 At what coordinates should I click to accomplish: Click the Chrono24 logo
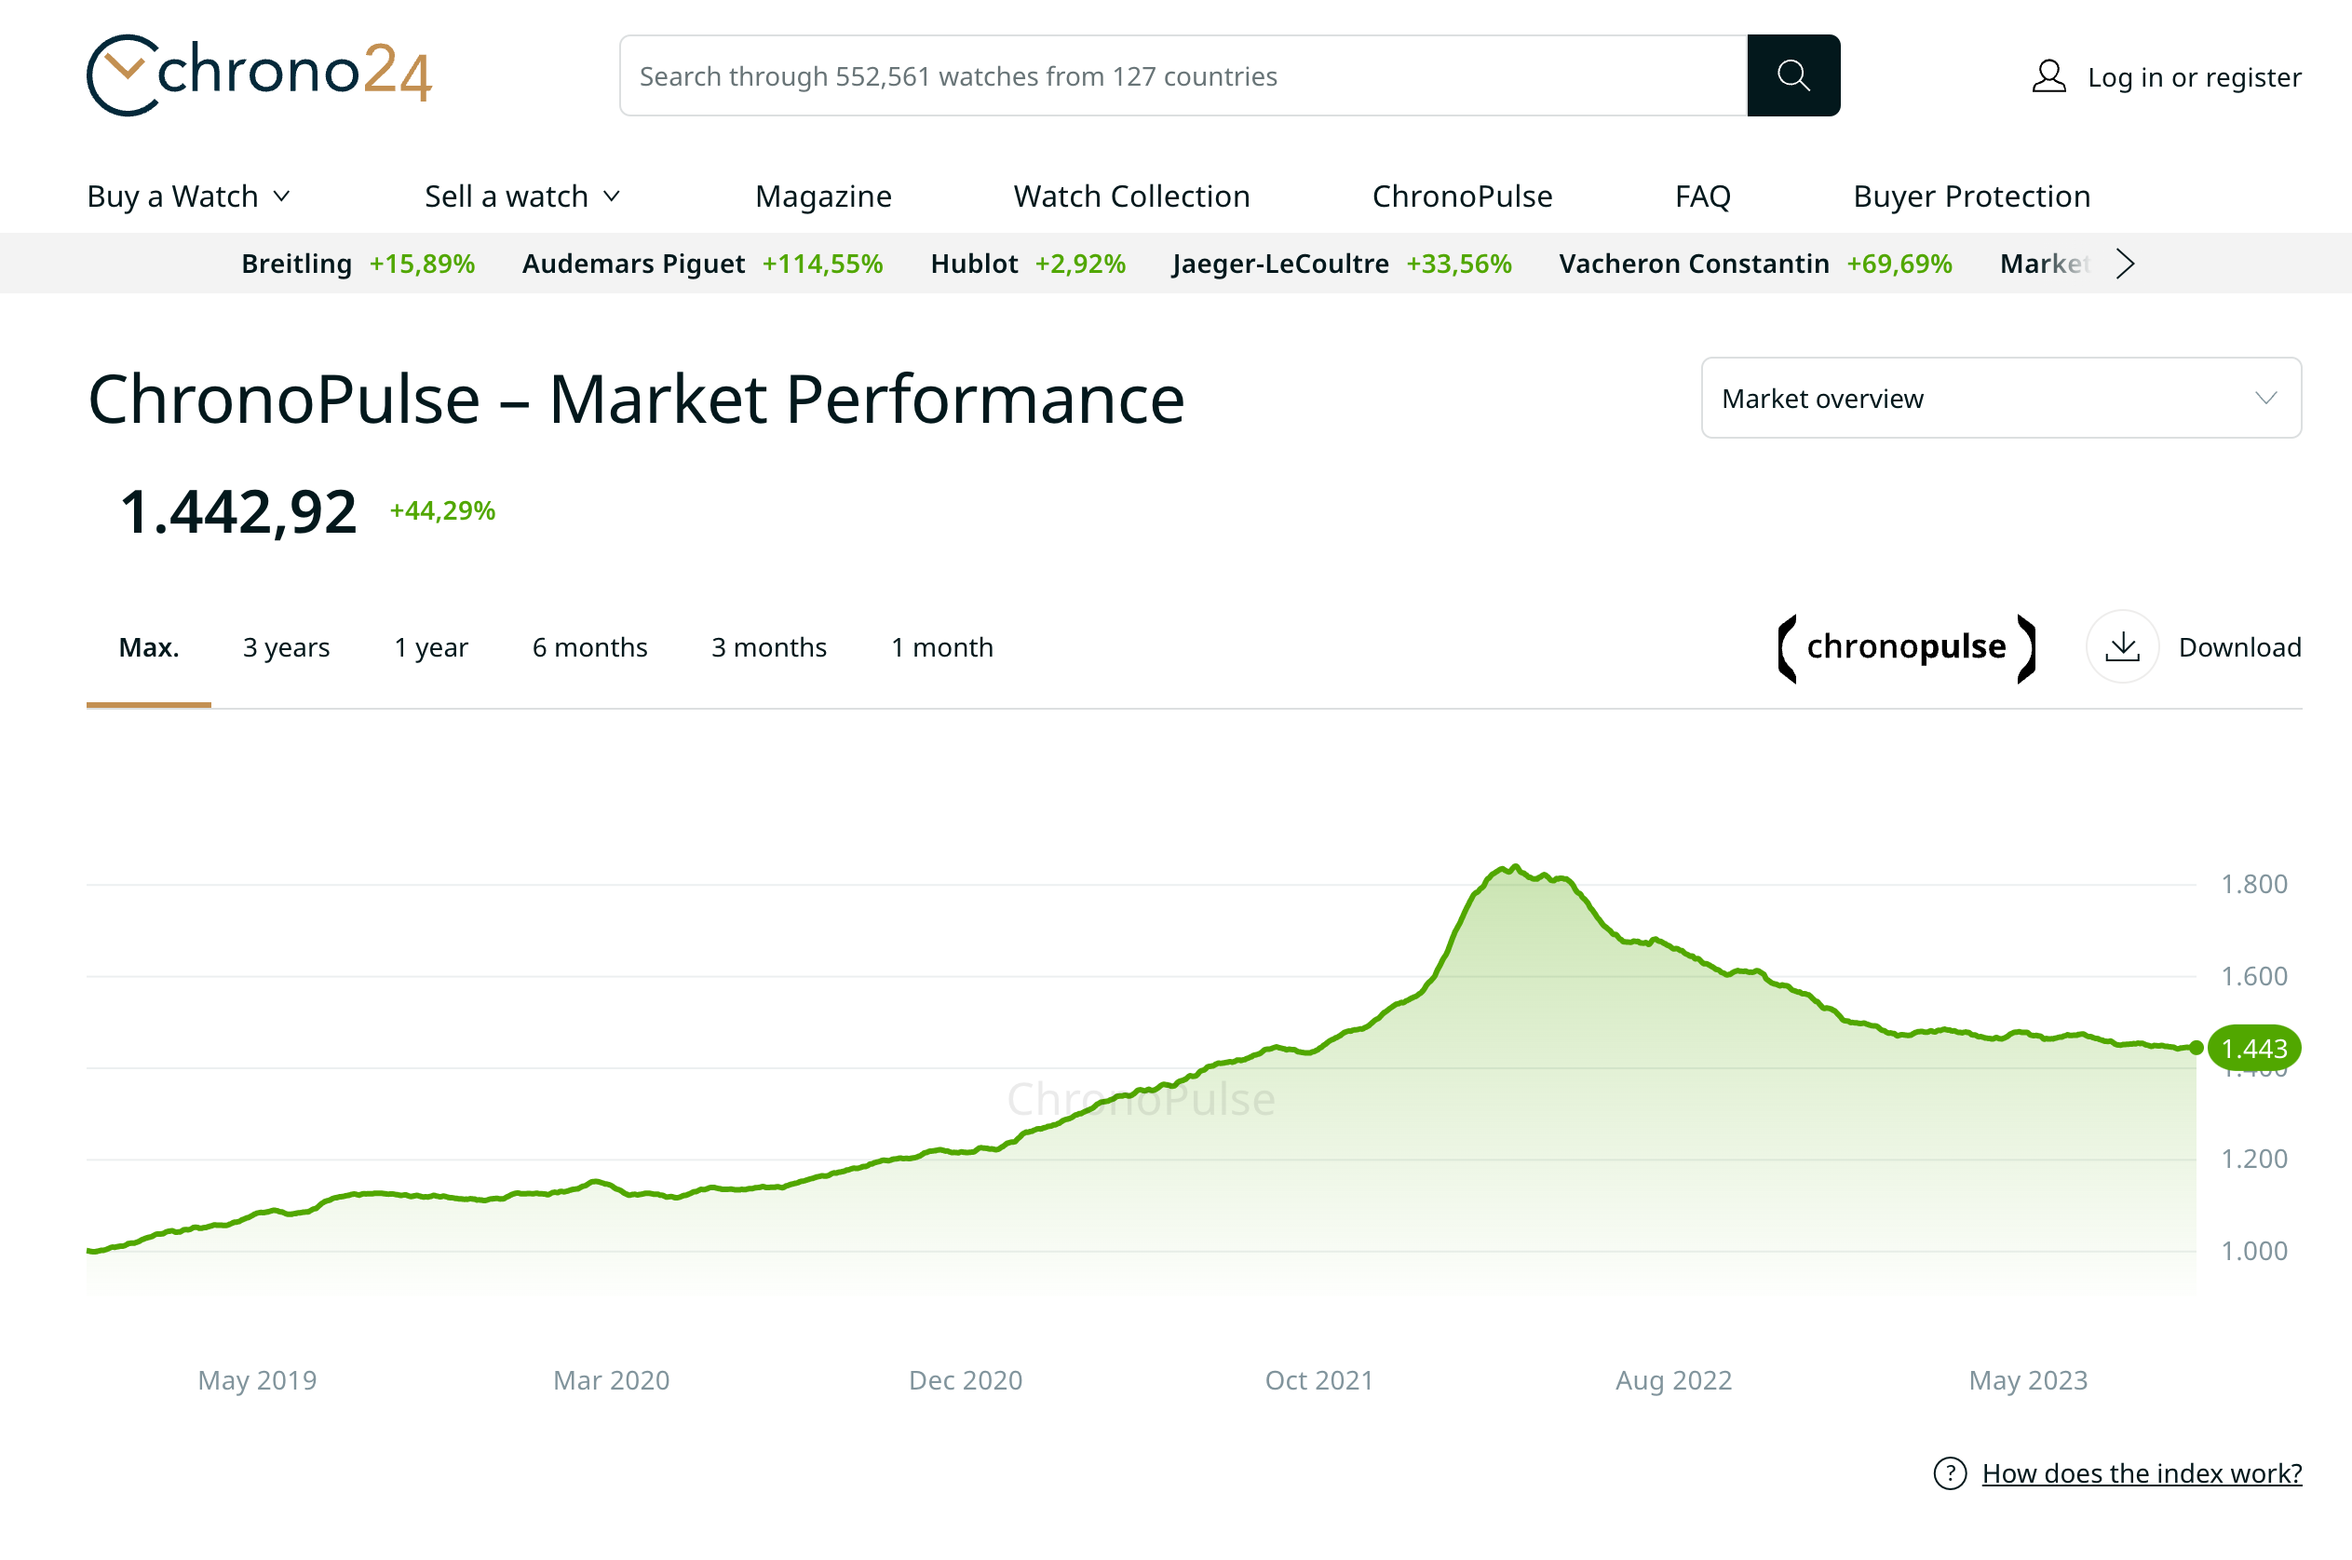coord(260,75)
